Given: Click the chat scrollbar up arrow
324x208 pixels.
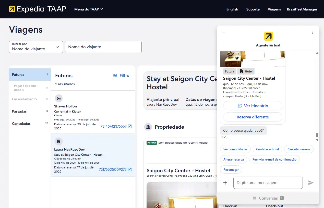Looking at the screenshot, I should pos(317,53).
